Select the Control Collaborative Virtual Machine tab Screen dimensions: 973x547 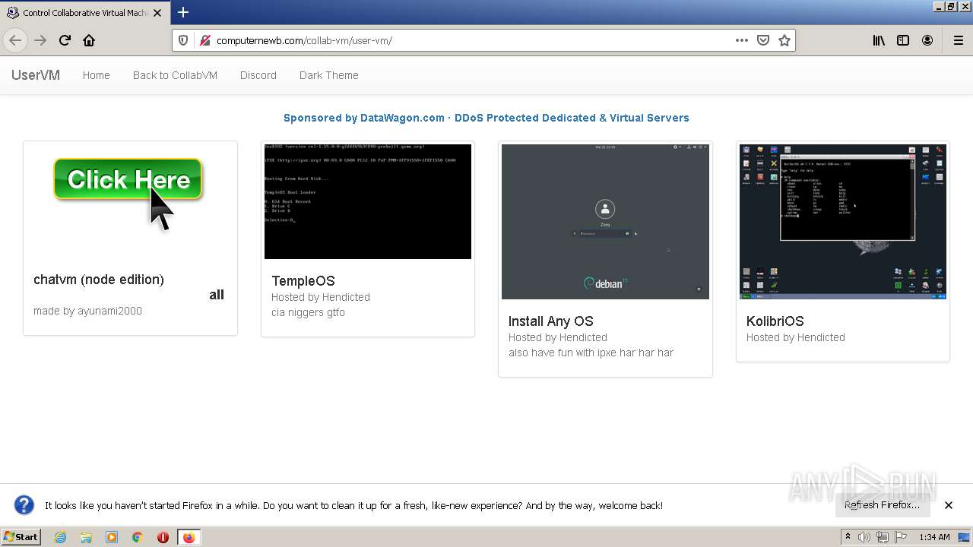pyautogui.click(x=84, y=13)
